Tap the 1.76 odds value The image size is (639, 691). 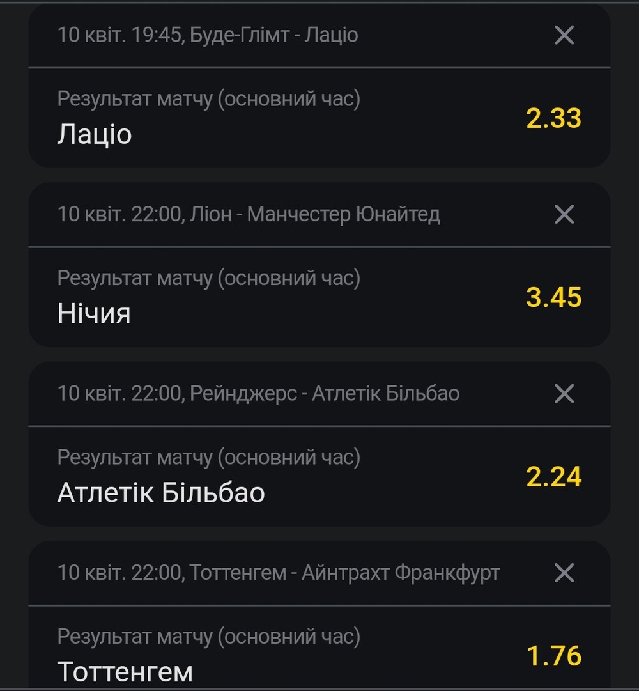coord(554,655)
